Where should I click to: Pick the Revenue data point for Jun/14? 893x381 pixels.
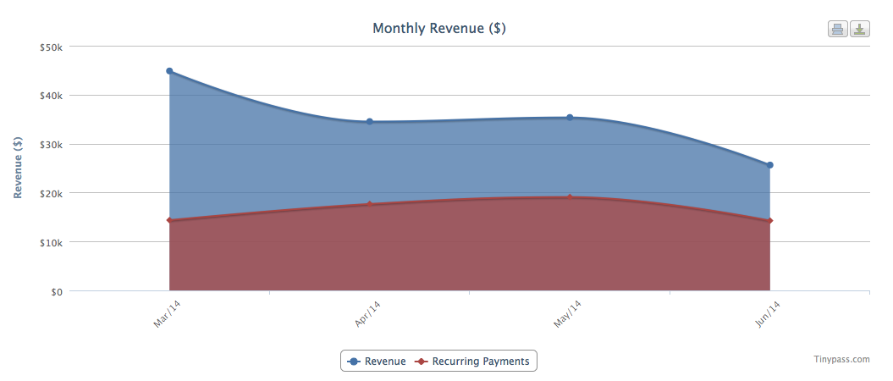[769, 165]
